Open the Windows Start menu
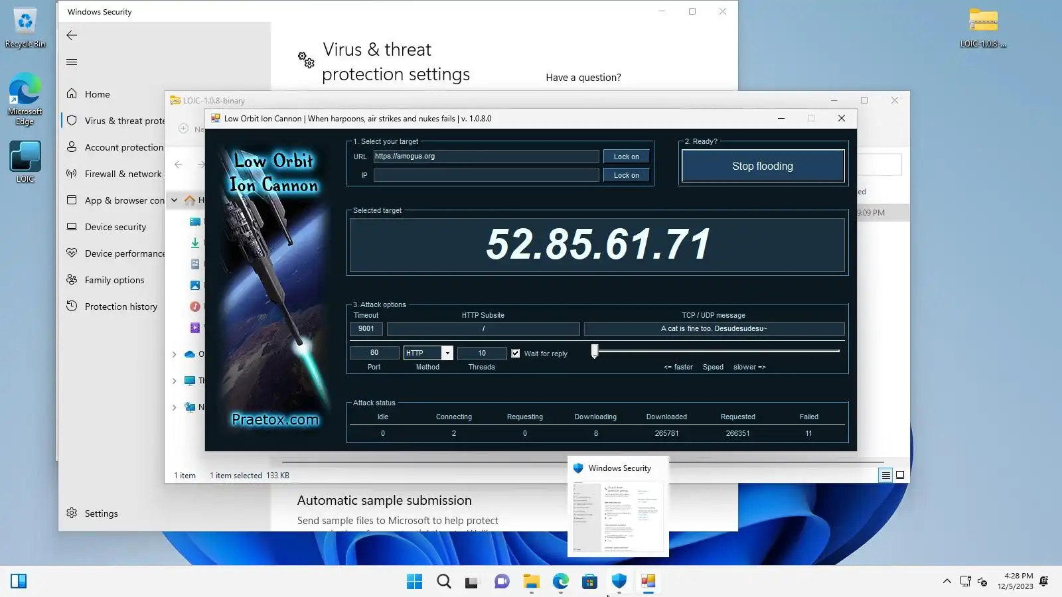Image resolution: width=1062 pixels, height=597 pixels. click(x=414, y=582)
